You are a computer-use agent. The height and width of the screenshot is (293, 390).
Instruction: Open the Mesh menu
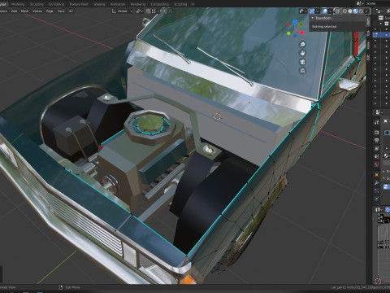24,11
